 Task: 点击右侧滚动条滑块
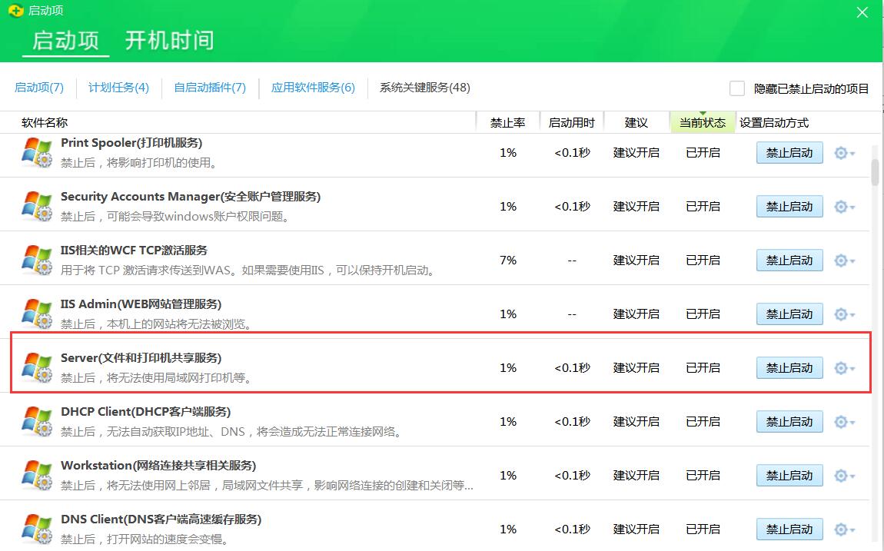875,169
